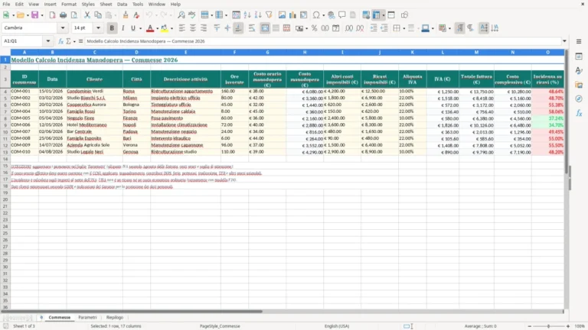
Task: Click the Save document icon
Action: pyautogui.click(x=35, y=15)
